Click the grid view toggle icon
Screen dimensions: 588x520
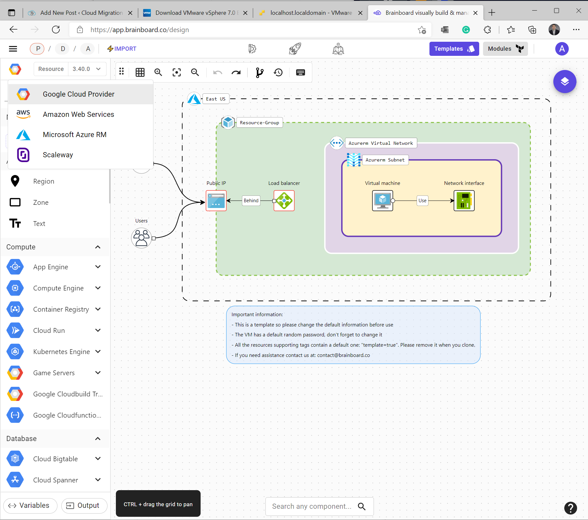pyautogui.click(x=140, y=72)
